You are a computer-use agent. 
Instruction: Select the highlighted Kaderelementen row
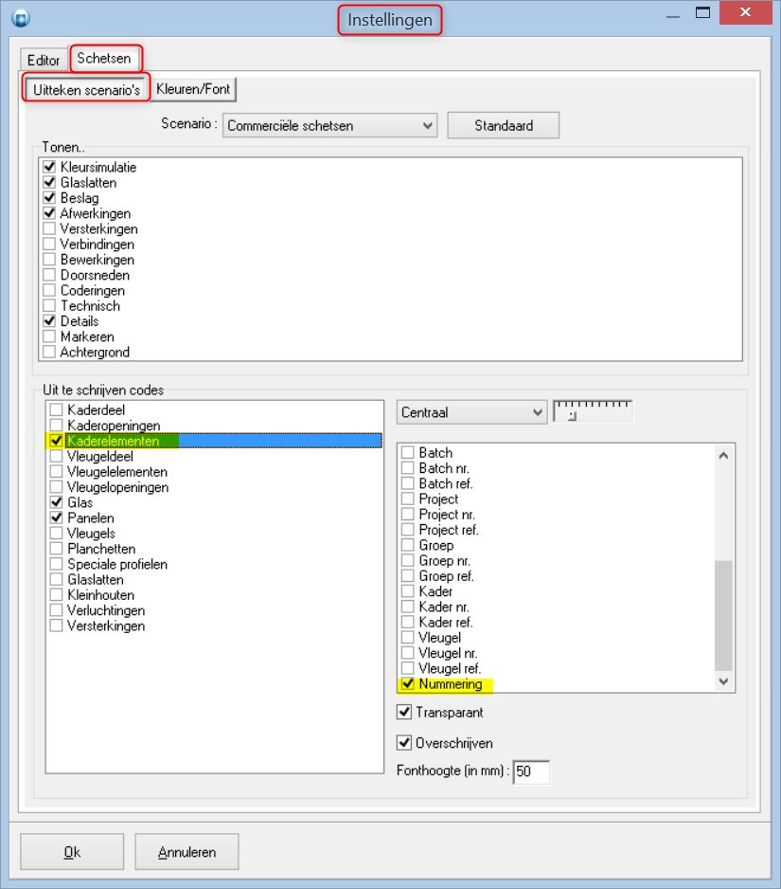(214, 441)
